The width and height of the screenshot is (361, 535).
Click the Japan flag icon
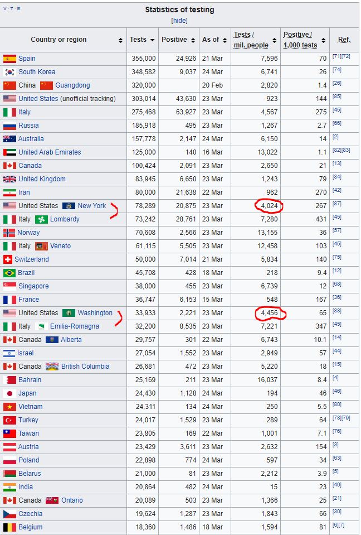pos(9,393)
